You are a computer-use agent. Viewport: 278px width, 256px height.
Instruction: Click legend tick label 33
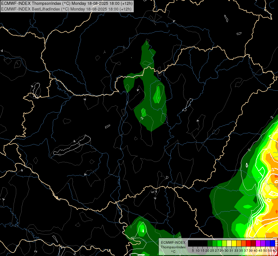point(236,251)
